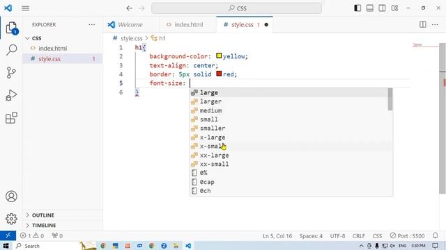Click the remote window indicator in status bar
The image size is (446, 250).
point(8,235)
